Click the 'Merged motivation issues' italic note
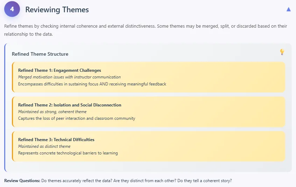The image size is (296, 187). coord(69,77)
